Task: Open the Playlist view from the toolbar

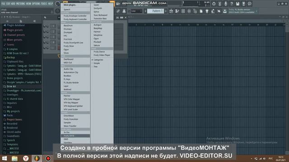Action: (x=171, y=11)
